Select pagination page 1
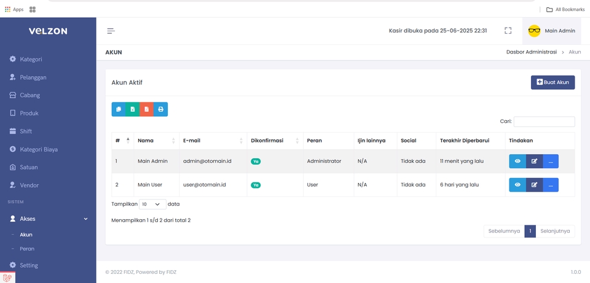 pyautogui.click(x=530, y=231)
